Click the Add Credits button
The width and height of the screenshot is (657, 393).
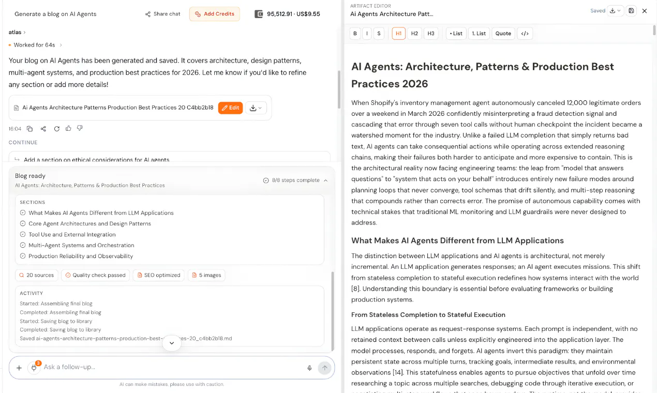(215, 14)
